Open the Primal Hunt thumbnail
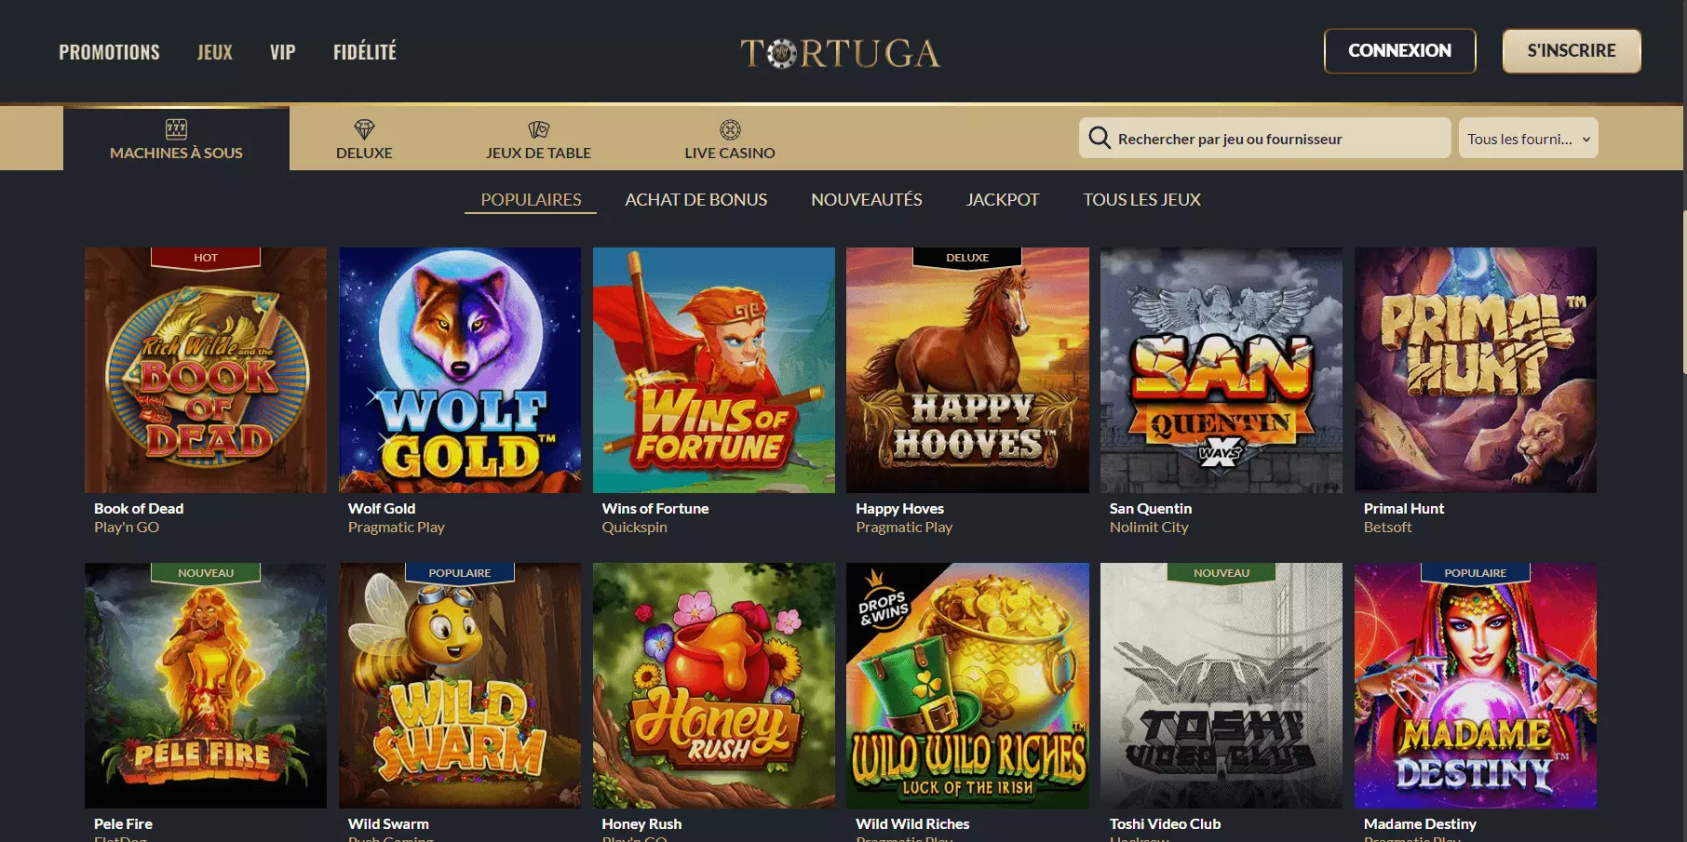The width and height of the screenshot is (1687, 842). coord(1476,370)
